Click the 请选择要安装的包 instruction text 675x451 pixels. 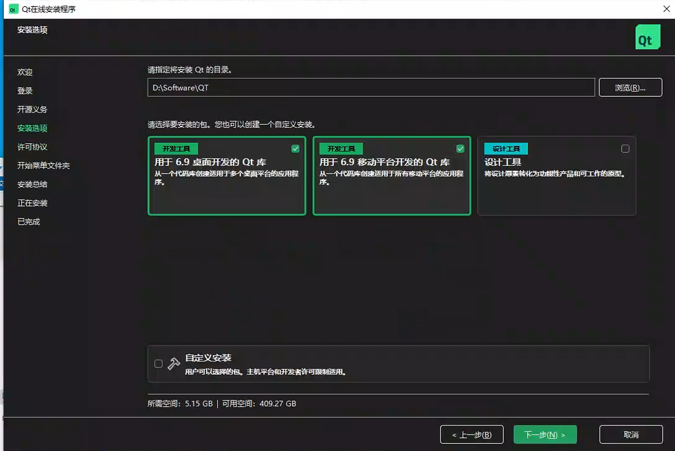(231, 124)
